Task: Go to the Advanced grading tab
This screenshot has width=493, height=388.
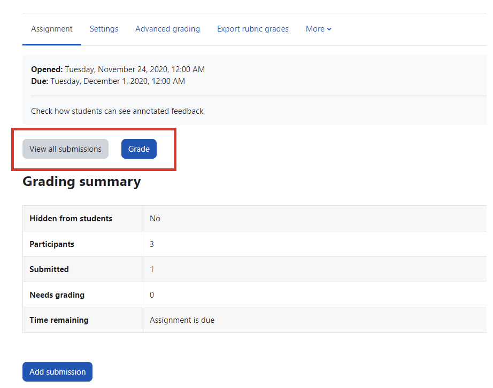Action: (167, 29)
